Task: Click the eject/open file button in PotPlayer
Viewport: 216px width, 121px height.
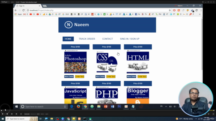Action: click(x=21, y=114)
